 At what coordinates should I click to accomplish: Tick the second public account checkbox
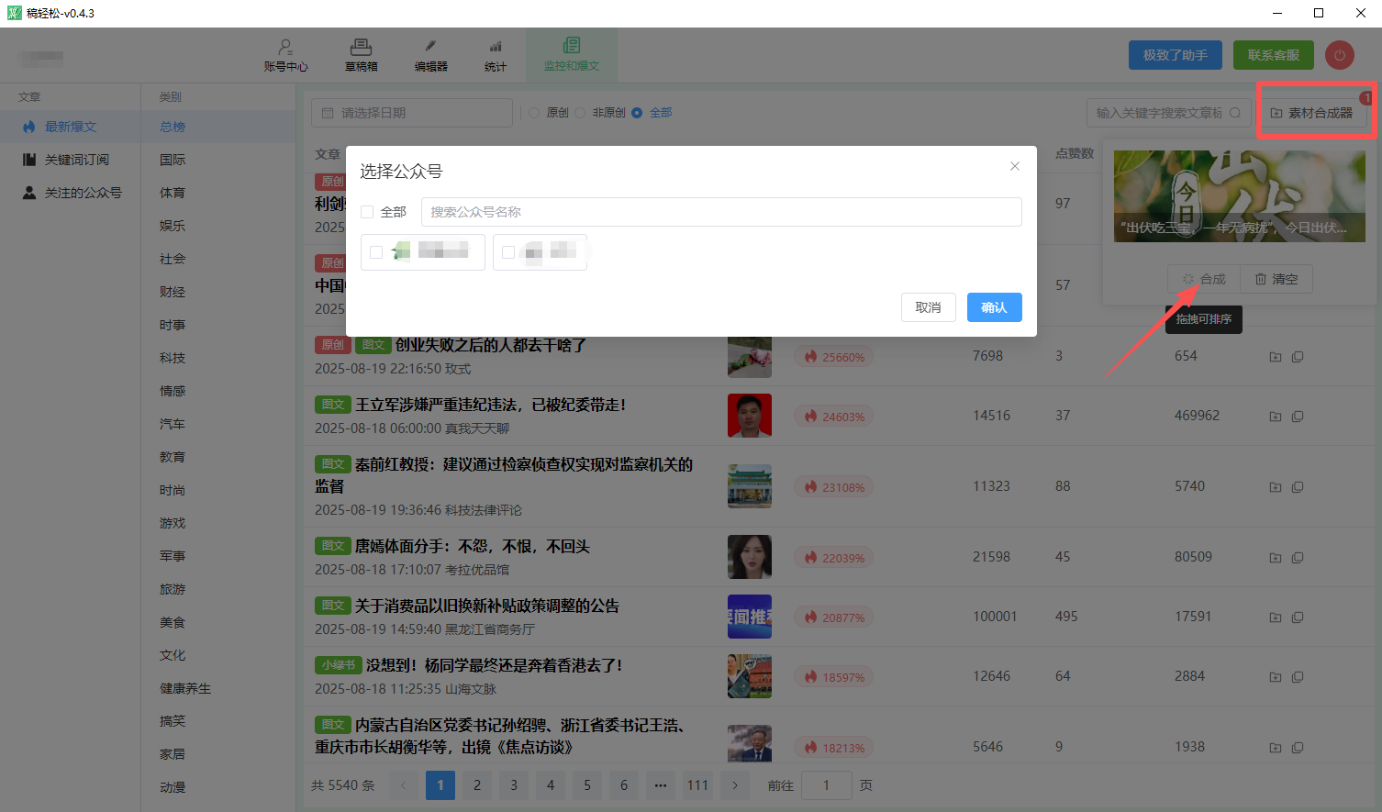(x=508, y=252)
